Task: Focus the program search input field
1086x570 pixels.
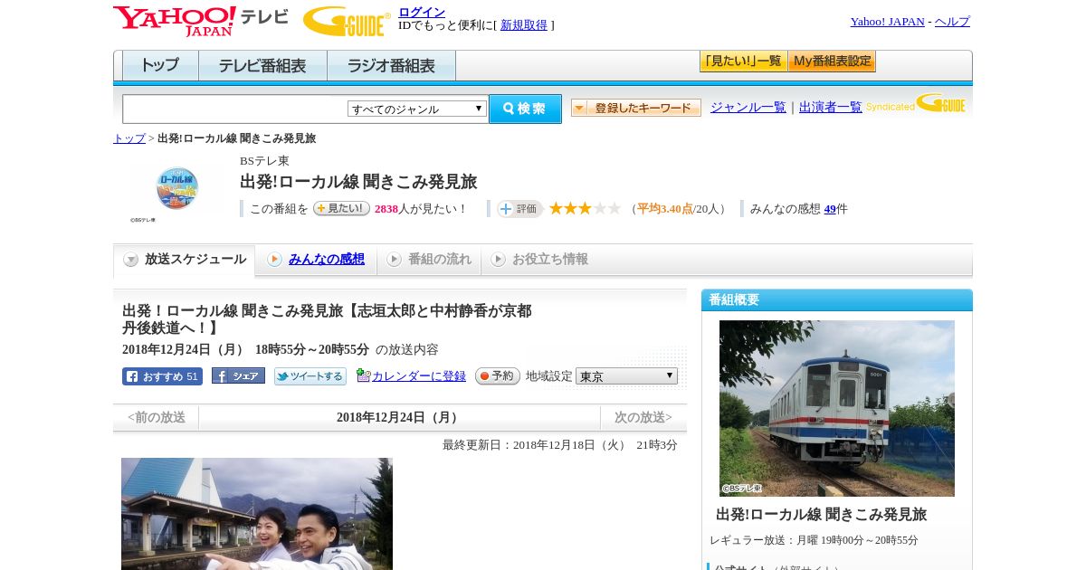Action: coord(235,109)
